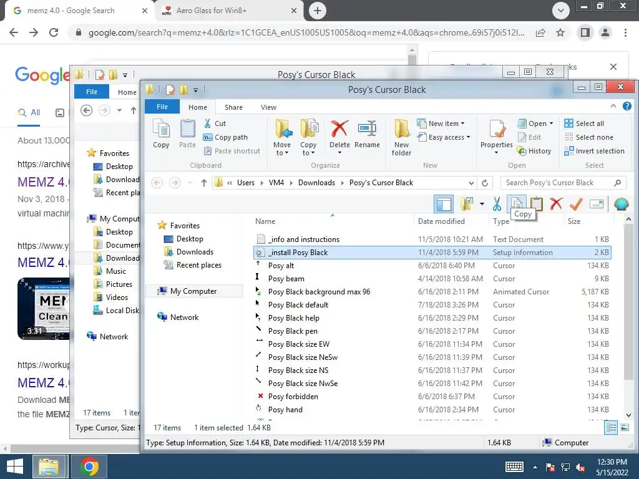The image size is (639, 479).
Task: Open the Windows Start button
Action: pyautogui.click(x=15, y=467)
